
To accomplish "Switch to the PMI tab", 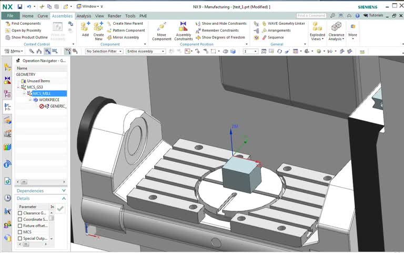I will coord(143,16).
